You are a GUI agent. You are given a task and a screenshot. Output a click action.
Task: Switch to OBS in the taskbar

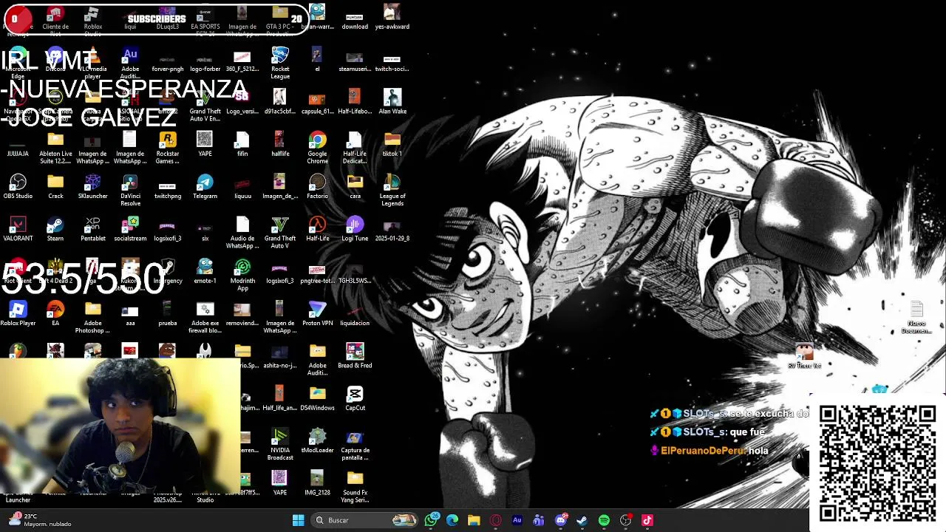[626, 520]
